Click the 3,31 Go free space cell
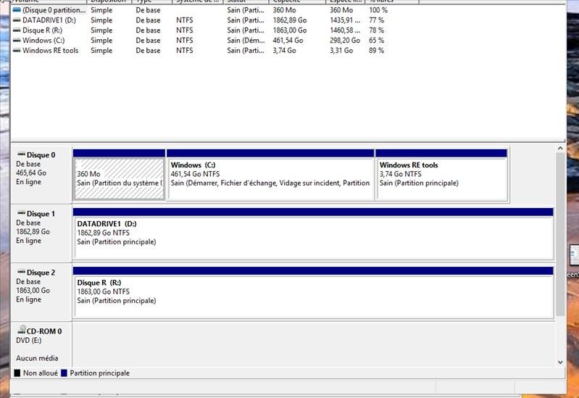 tap(341, 50)
